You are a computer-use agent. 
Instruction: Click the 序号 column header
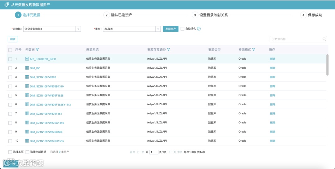[18, 49]
